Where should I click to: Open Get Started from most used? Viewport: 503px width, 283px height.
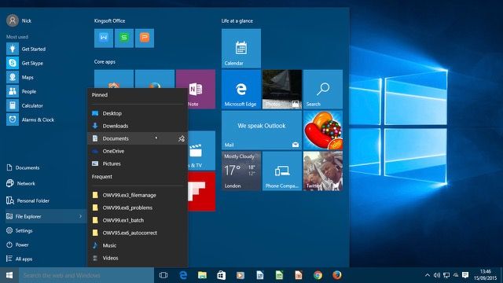coord(26,49)
